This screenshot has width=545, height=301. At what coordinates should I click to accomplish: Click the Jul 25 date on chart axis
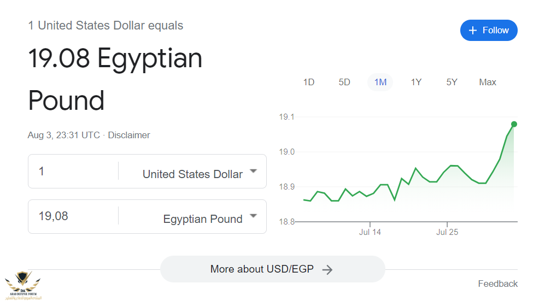[x=447, y=232]
